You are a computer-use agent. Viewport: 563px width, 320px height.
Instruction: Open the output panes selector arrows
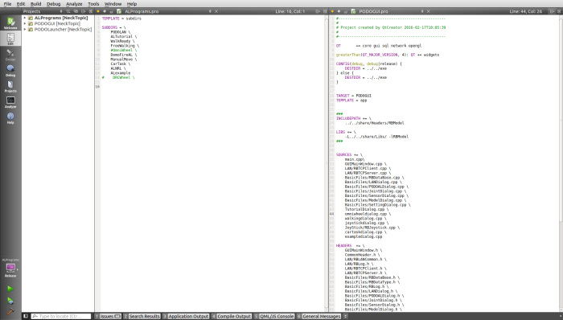click(345, 316)
